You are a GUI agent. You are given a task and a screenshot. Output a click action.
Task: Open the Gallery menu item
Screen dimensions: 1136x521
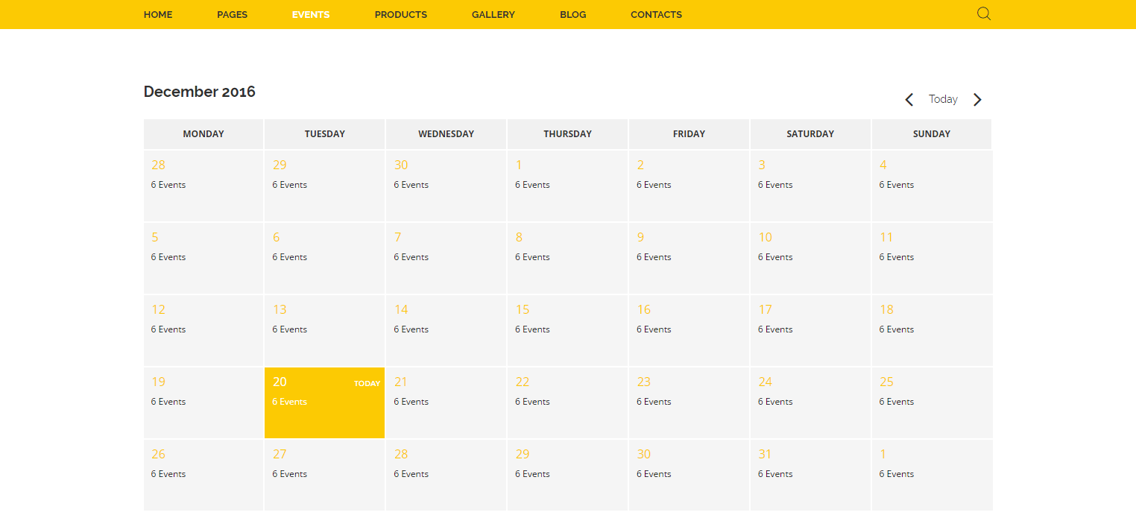[493, 15]
